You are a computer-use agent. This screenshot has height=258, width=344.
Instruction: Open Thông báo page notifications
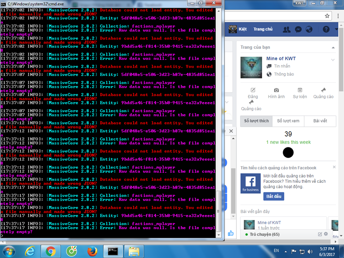coord(284,74)
